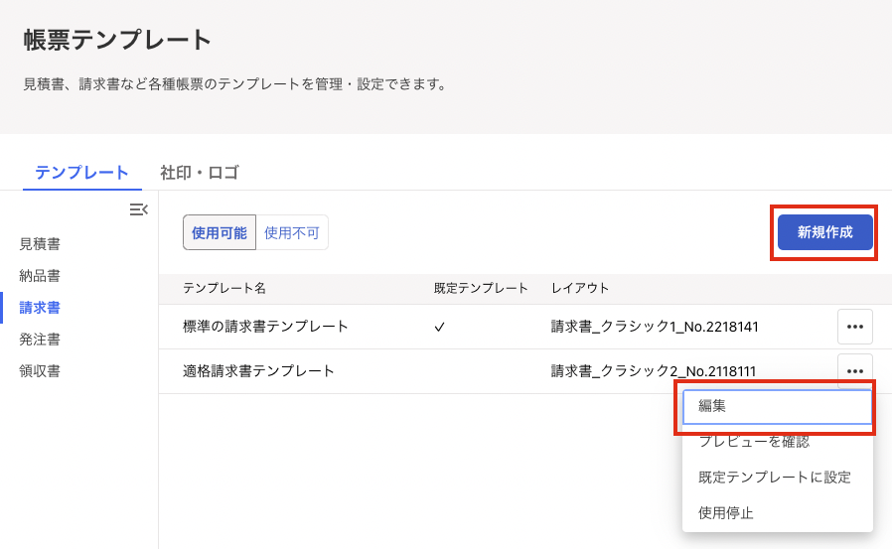This screenshot has height=549, width=892.
Task: Choose プレビューを確認 from the context menu
Action: tap(777, 442)
